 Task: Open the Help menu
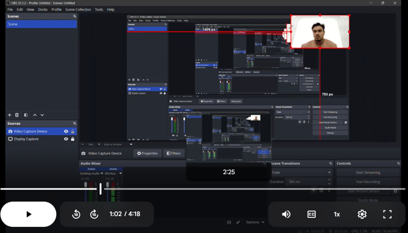[x=111, y=9]
